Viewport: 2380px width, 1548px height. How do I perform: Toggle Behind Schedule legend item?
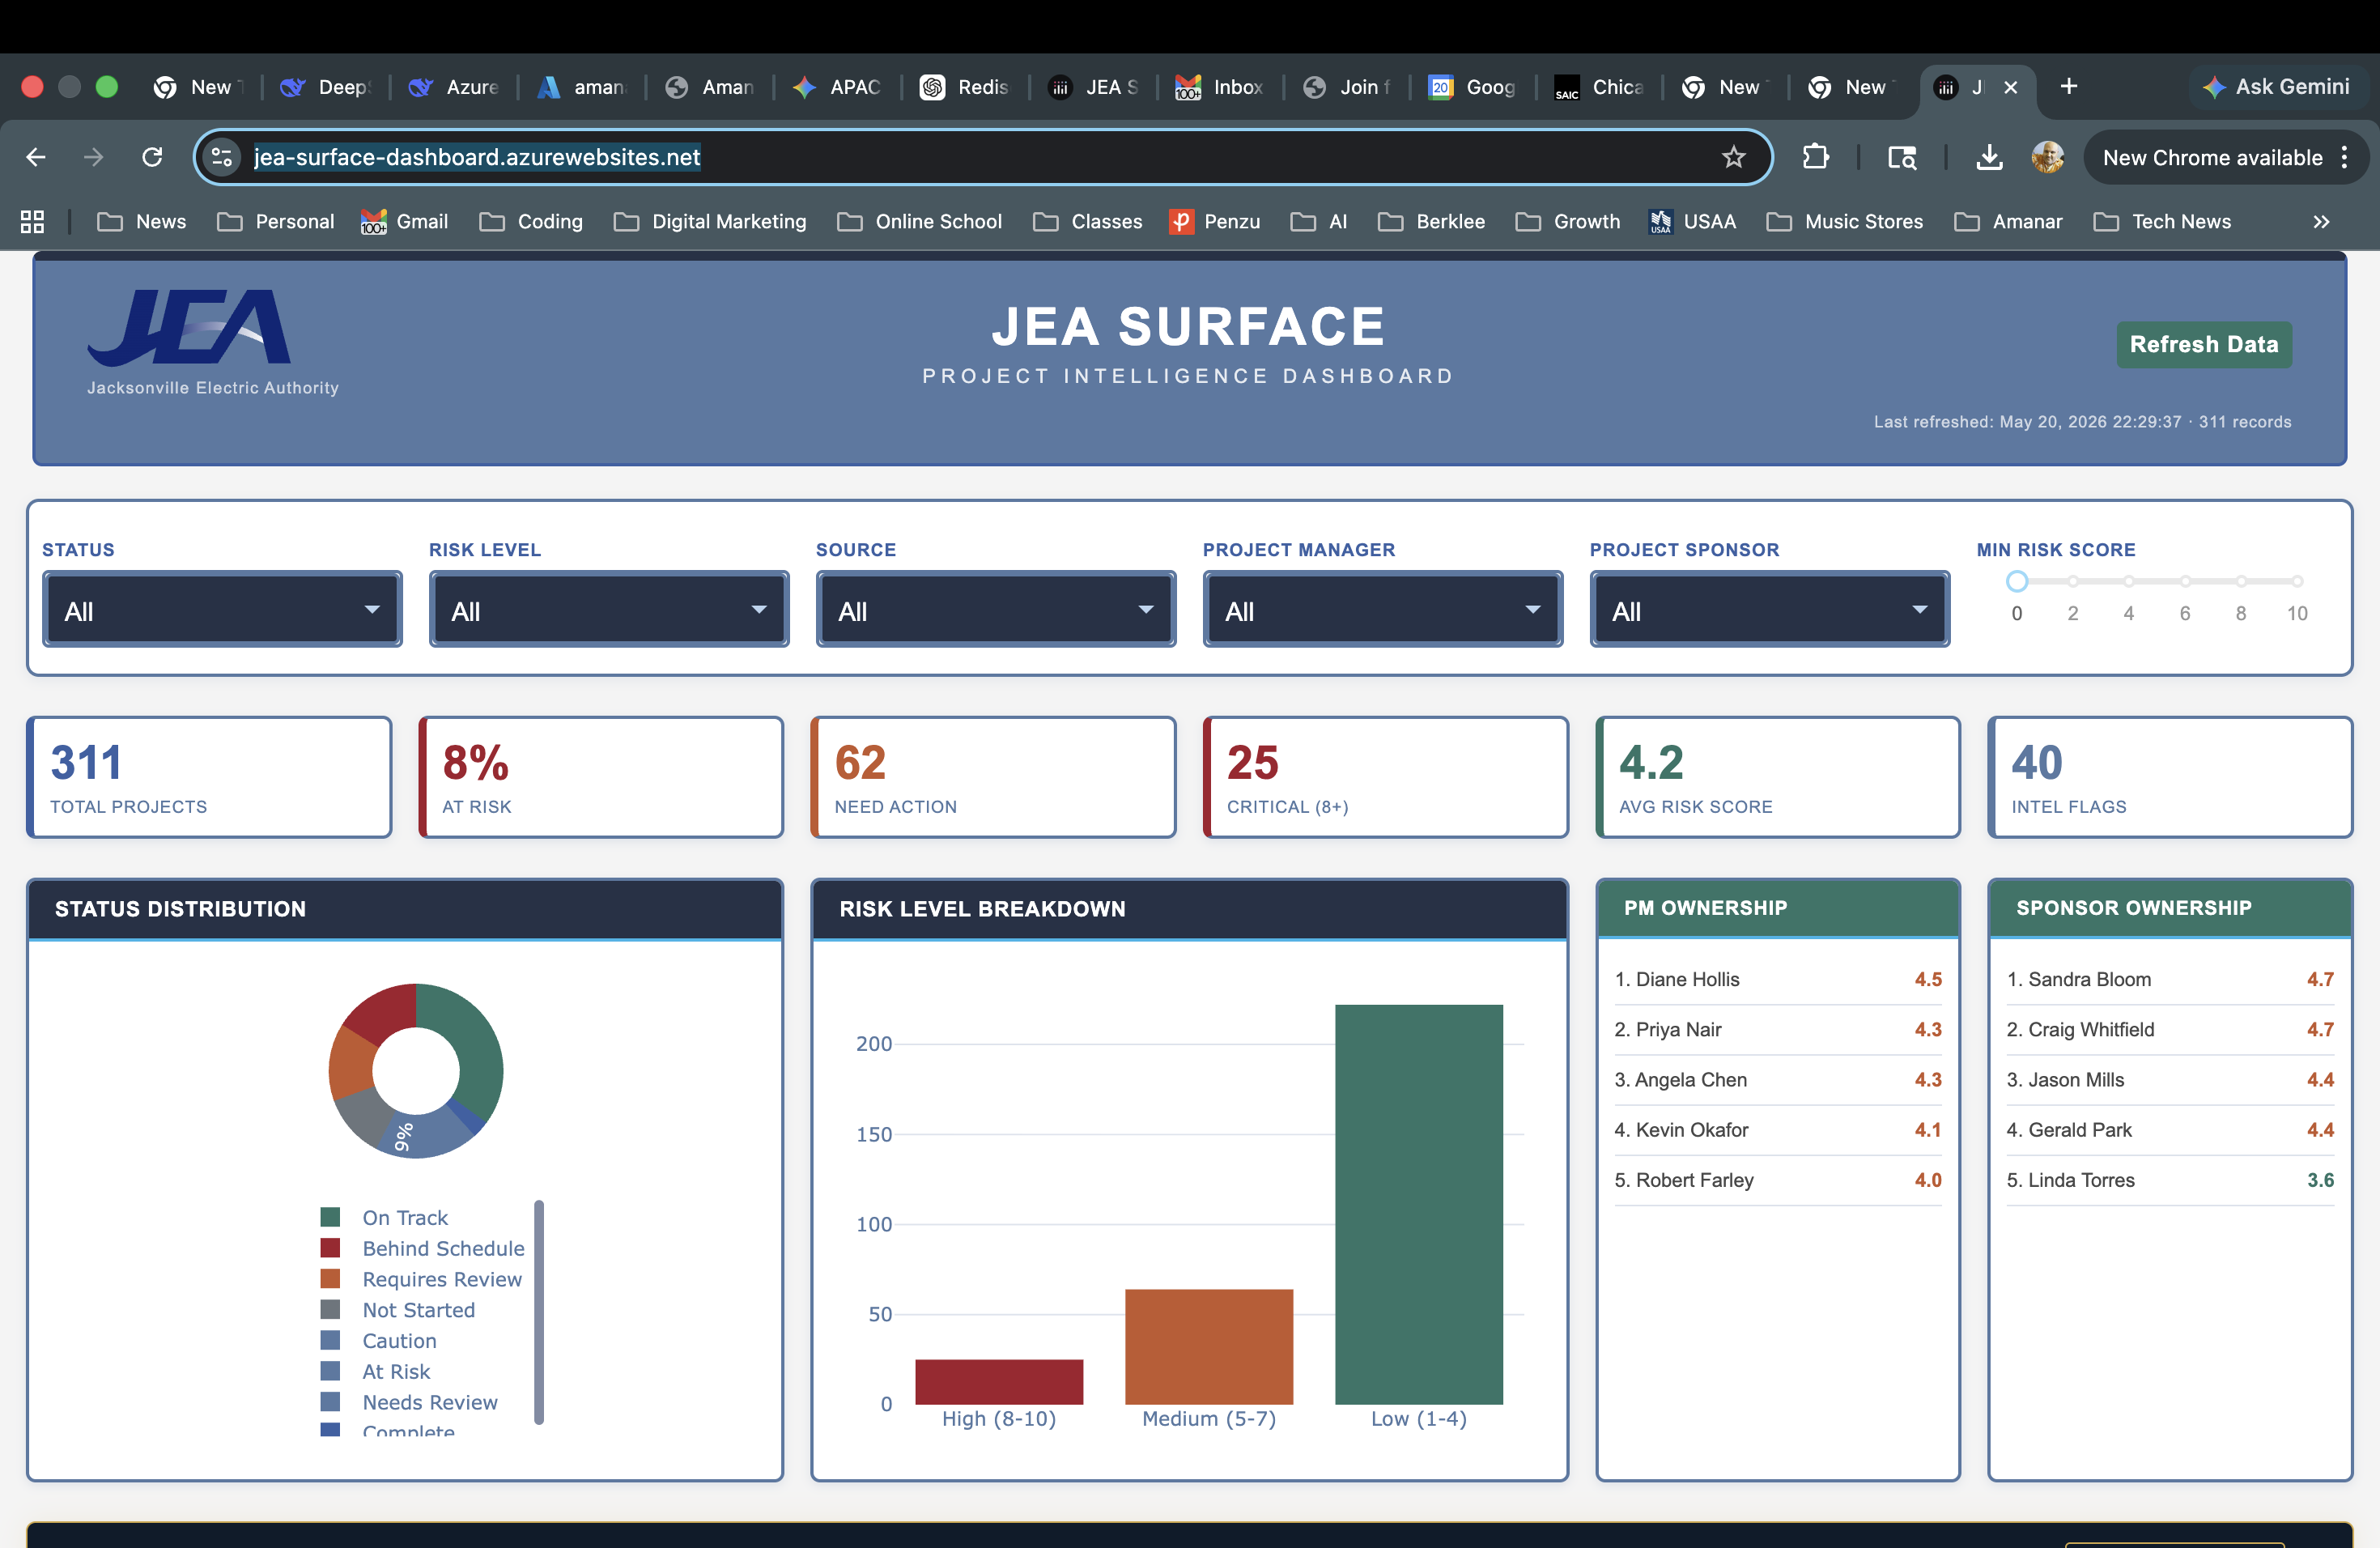[x=422, y=1248]
